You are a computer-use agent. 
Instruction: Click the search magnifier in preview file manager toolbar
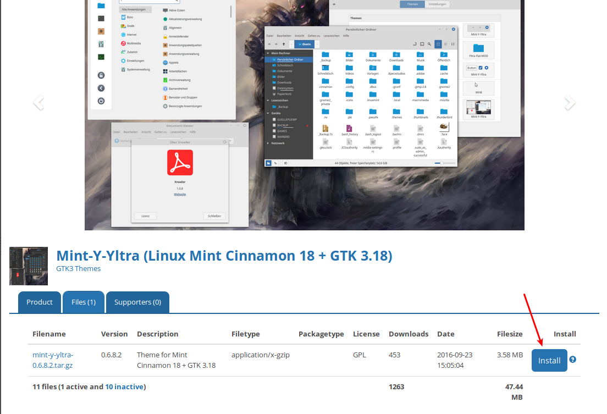pos(429,44)
